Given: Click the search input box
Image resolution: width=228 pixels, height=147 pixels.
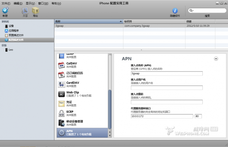Looking at the screenshot, I should [207, 10].
